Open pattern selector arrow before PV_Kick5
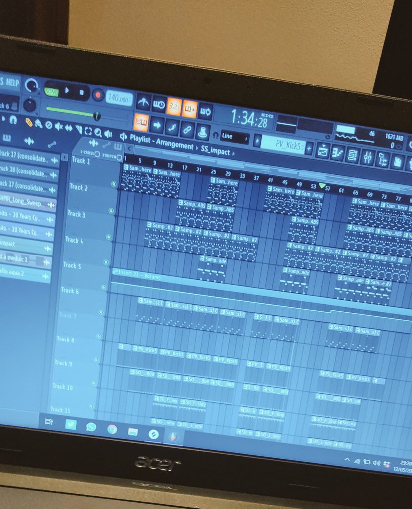The height and width of the screenshot is (509, 412). tap(257, 140)
